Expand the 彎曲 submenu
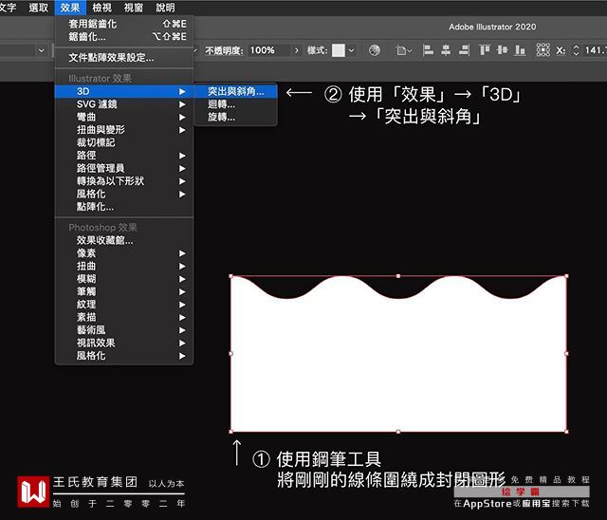 [x=124, y=117]
